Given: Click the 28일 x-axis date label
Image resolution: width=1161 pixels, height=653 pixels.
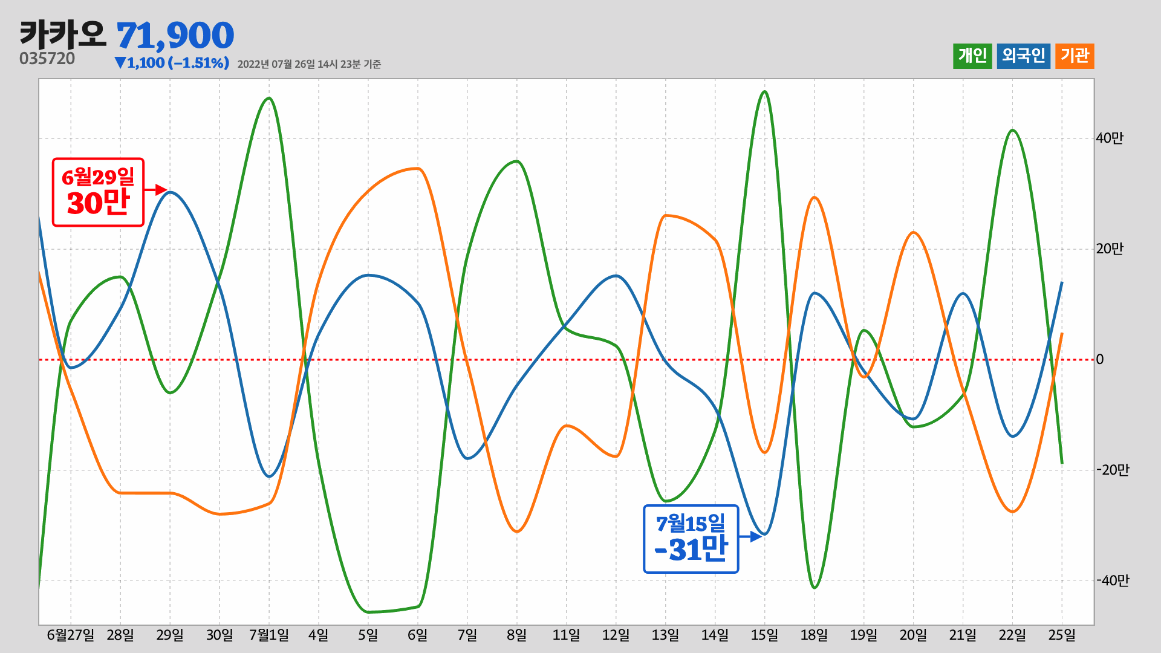Looking at the screenshot, I should pos(120,635).
